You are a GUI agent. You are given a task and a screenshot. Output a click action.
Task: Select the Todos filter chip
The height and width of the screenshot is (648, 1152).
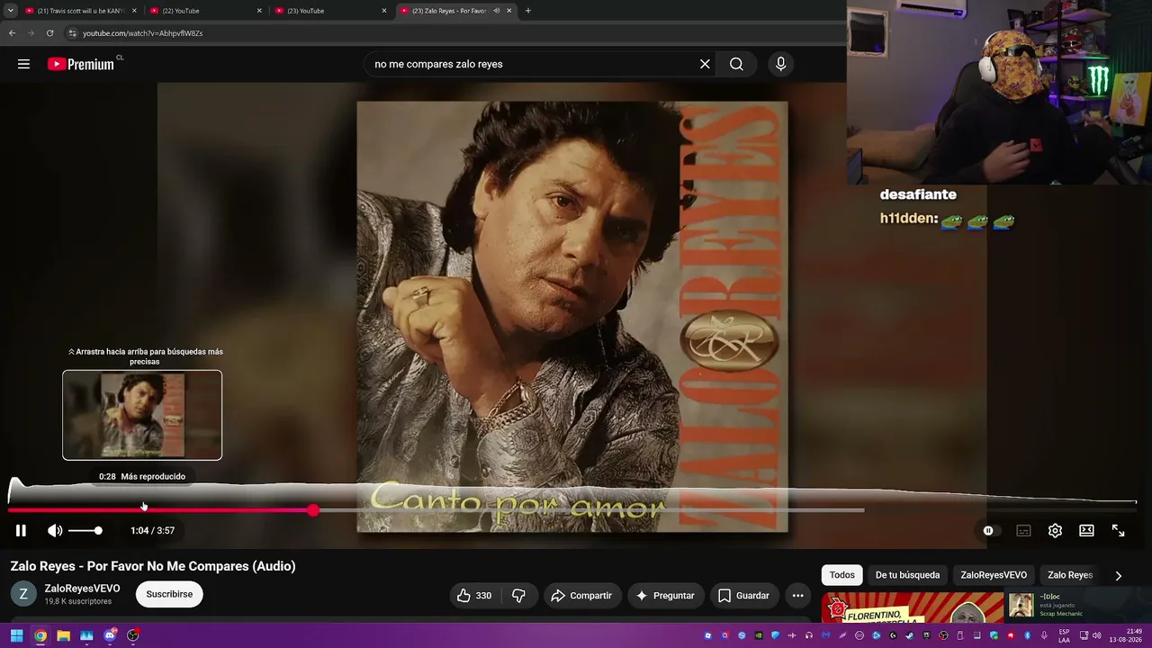(x=842, y=575)
